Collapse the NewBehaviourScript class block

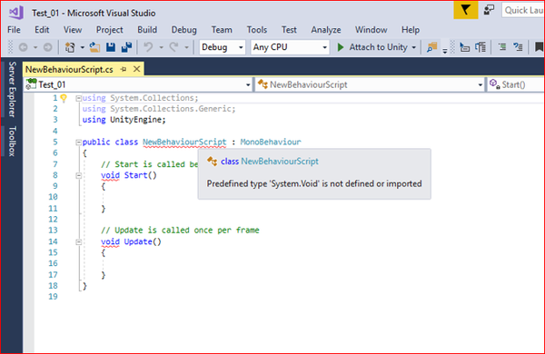[x=78, y=143]
